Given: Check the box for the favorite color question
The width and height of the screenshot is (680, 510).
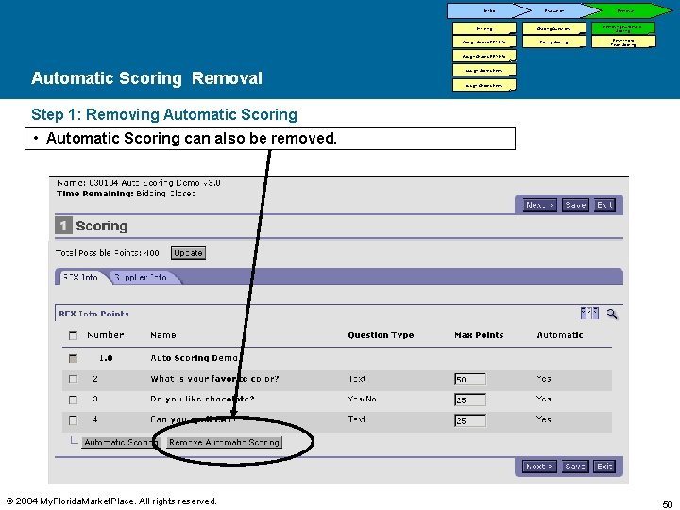Looking at the screenshot, I should pos(73,379).
